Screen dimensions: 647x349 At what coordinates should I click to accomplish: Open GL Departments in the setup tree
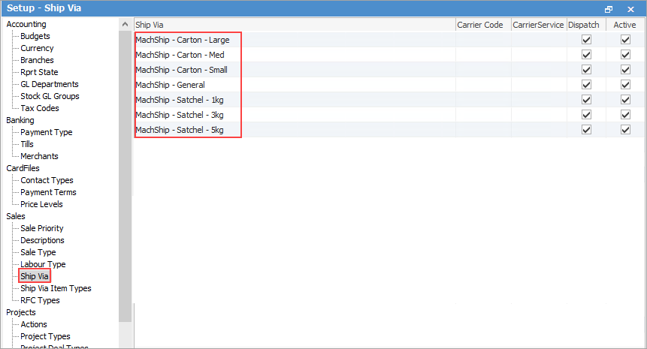(x=50, y=84)
